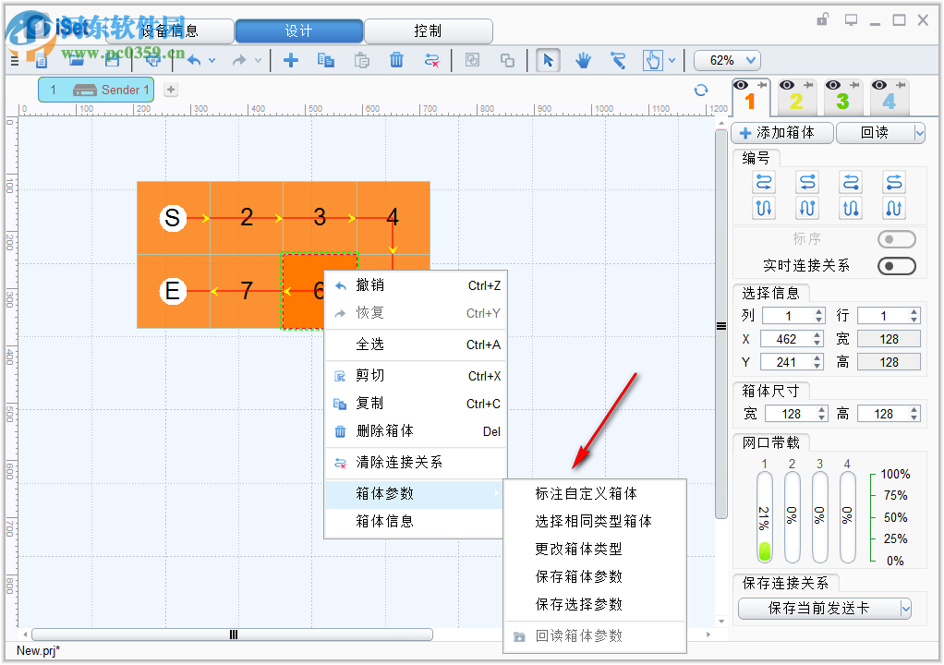This screenshot has width=944, height=665.
Task: Select the left-to-right serpentine numbering icon
Action: coord(763,181)
